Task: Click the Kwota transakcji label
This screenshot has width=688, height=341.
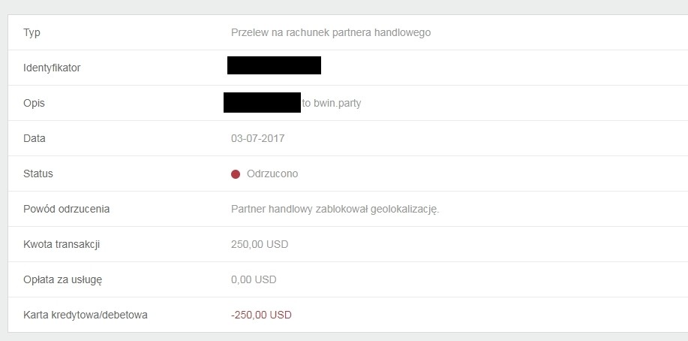Action: 62,244
